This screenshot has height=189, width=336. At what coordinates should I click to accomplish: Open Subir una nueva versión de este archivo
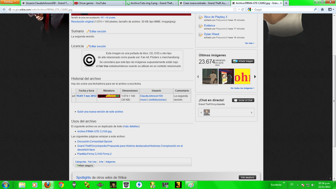(x=100, y=112)
